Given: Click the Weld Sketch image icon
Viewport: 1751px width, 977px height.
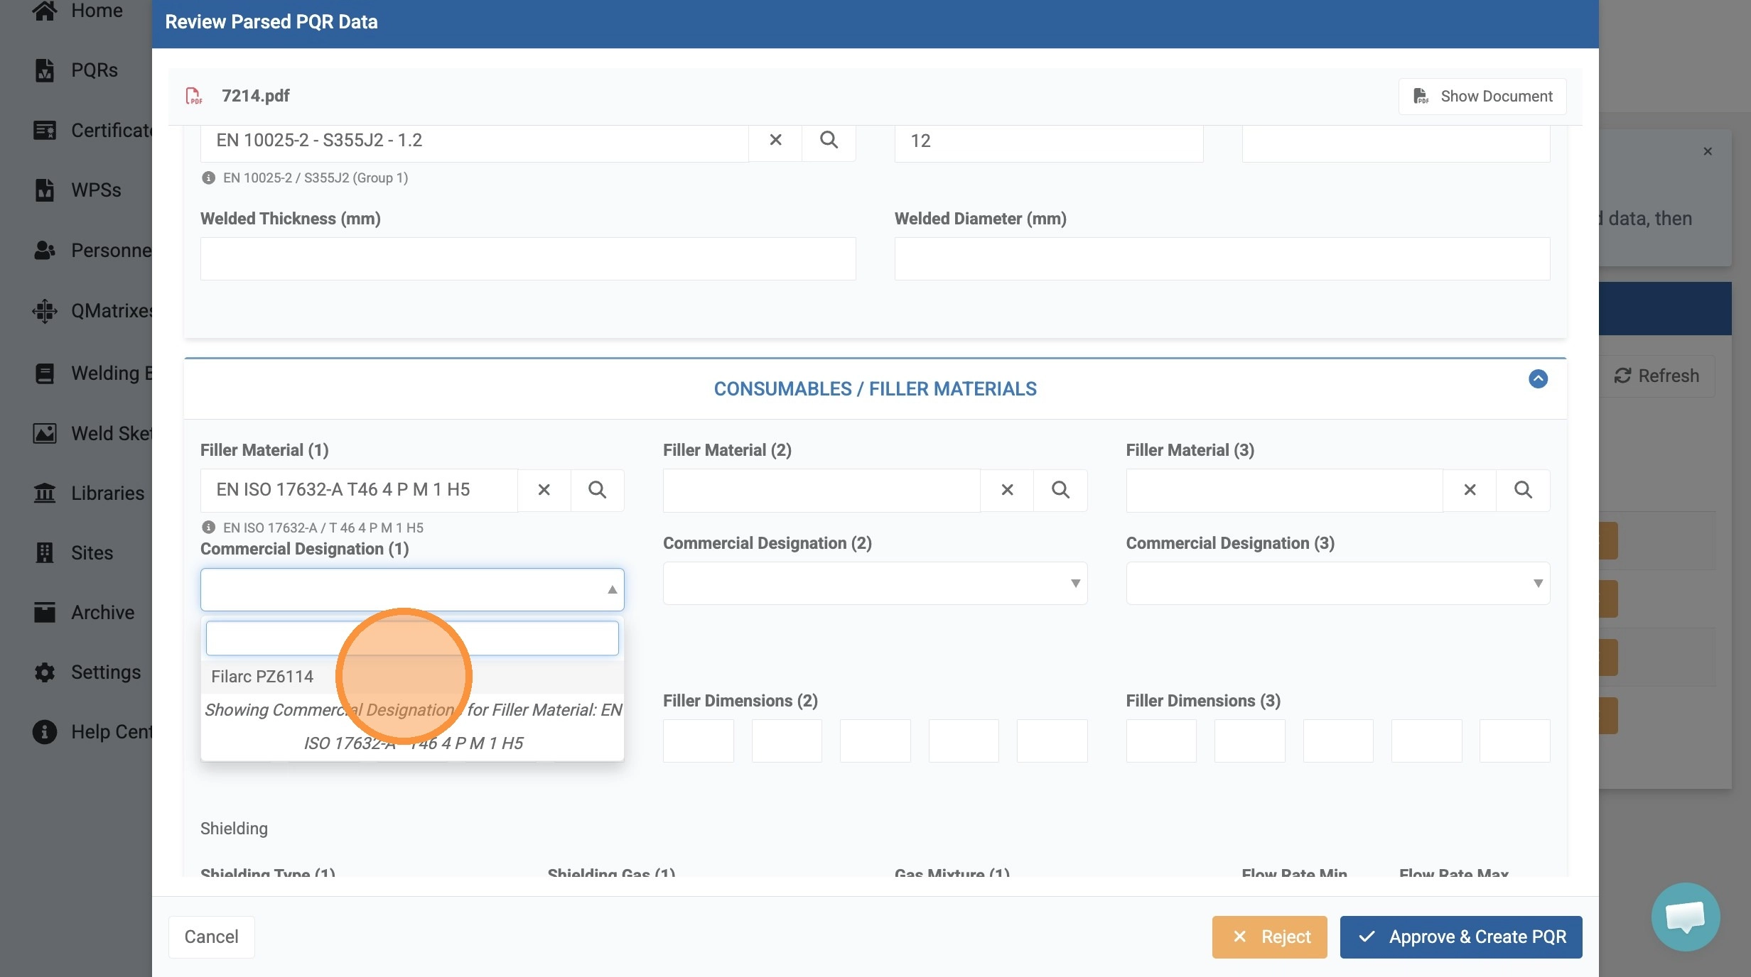Looking at the screenshot, I should 45,433.
